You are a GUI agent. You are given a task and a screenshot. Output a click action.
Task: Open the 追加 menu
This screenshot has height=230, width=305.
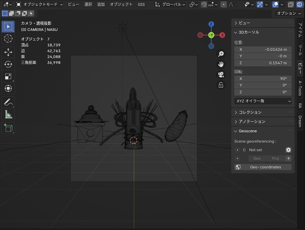[x=101, y=4]
